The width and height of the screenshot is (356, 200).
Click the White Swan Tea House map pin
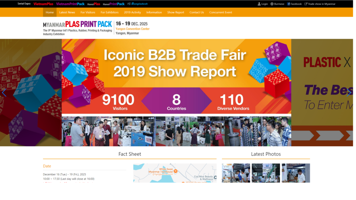click(x=176, y=171)
